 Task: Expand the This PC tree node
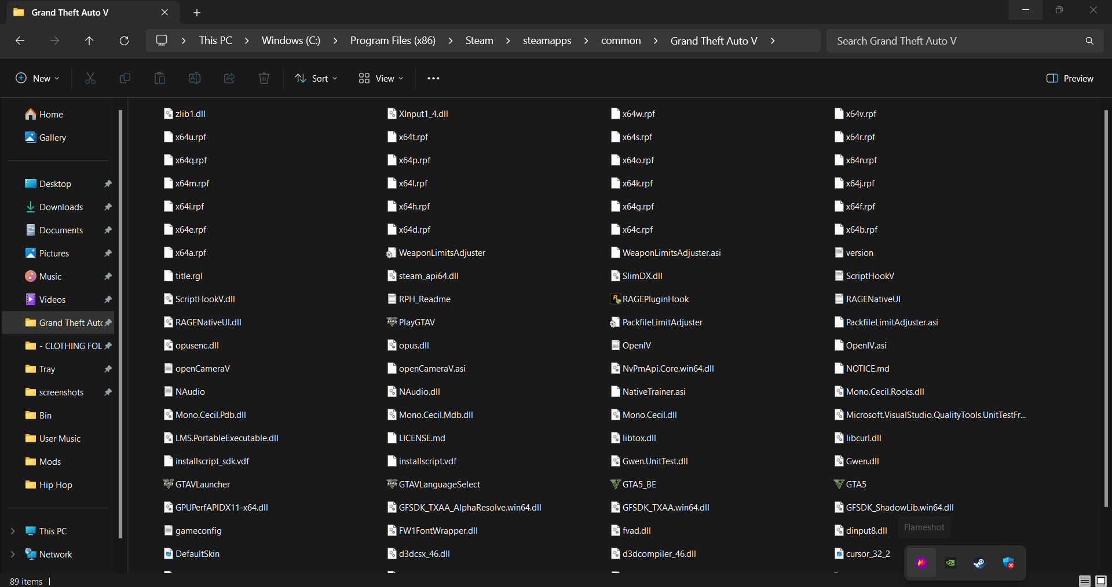(x=13, y=531)
